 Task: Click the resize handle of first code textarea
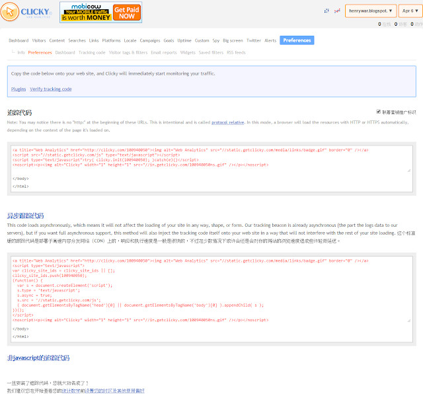409,171
